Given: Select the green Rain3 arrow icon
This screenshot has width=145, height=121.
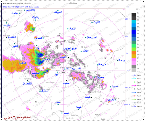Looking at the screenshot, I should [134, 82].
